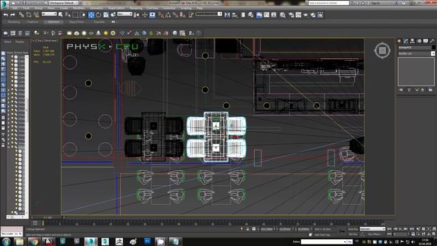Activate the Unlink Selection tool
This screenshot has height=246, width=437.
tap(29, 15)
